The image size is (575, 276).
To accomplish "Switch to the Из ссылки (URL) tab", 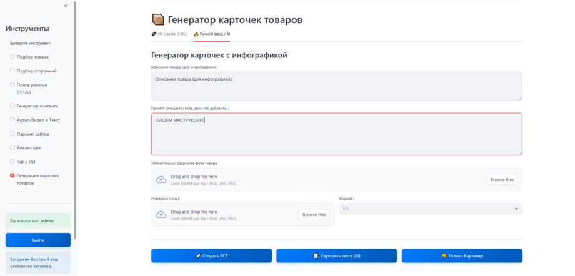I will (x=169, y=34).
